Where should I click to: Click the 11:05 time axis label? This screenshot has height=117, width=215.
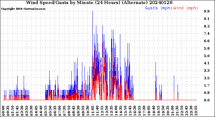point(93,110)
